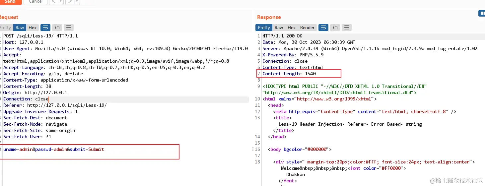Click the Origin: http://127.0.0.1 header
Image resolution: width=485 pixels, height=186 pixels.
coord(35,93)
